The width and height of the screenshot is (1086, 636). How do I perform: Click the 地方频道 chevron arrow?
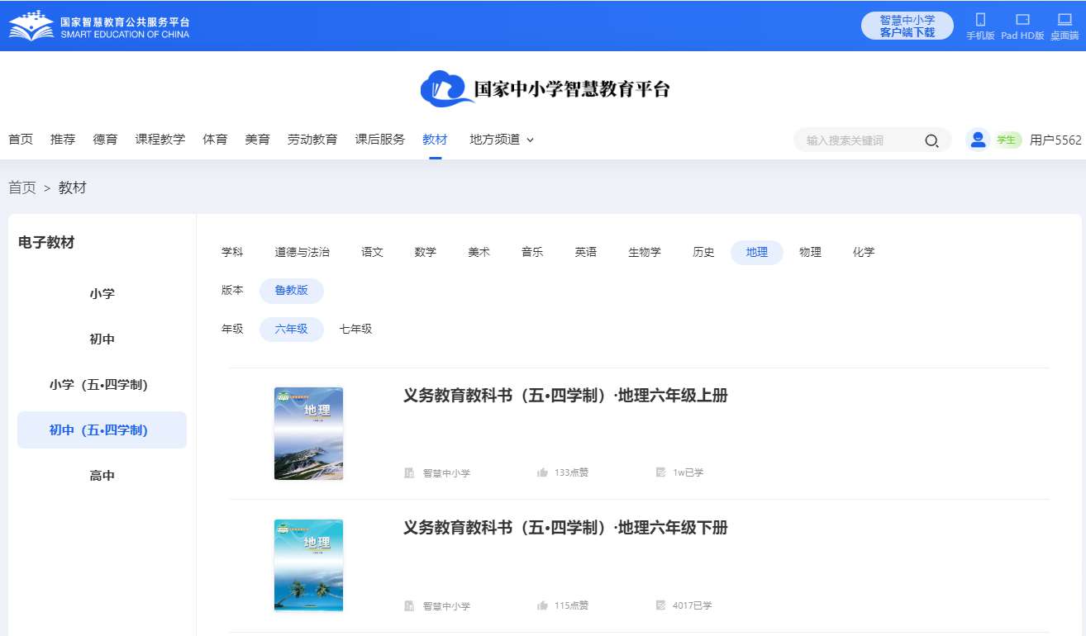(530, 140)
